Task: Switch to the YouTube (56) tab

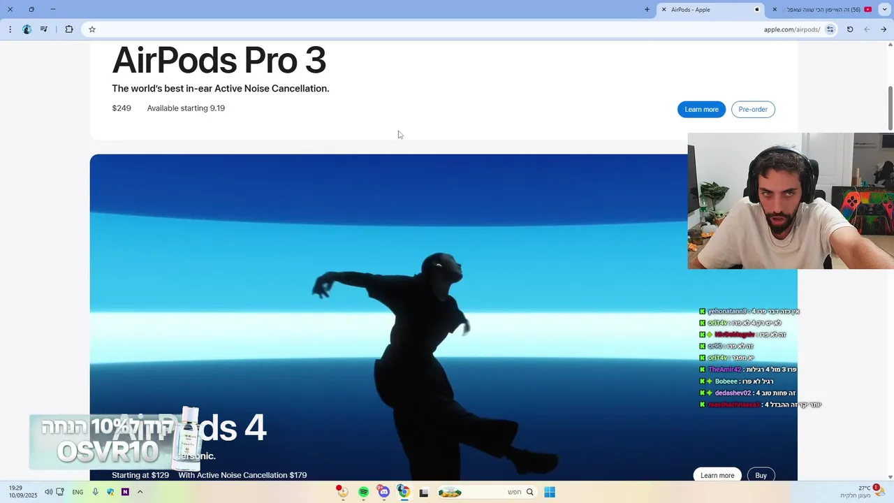Action: 822,10
